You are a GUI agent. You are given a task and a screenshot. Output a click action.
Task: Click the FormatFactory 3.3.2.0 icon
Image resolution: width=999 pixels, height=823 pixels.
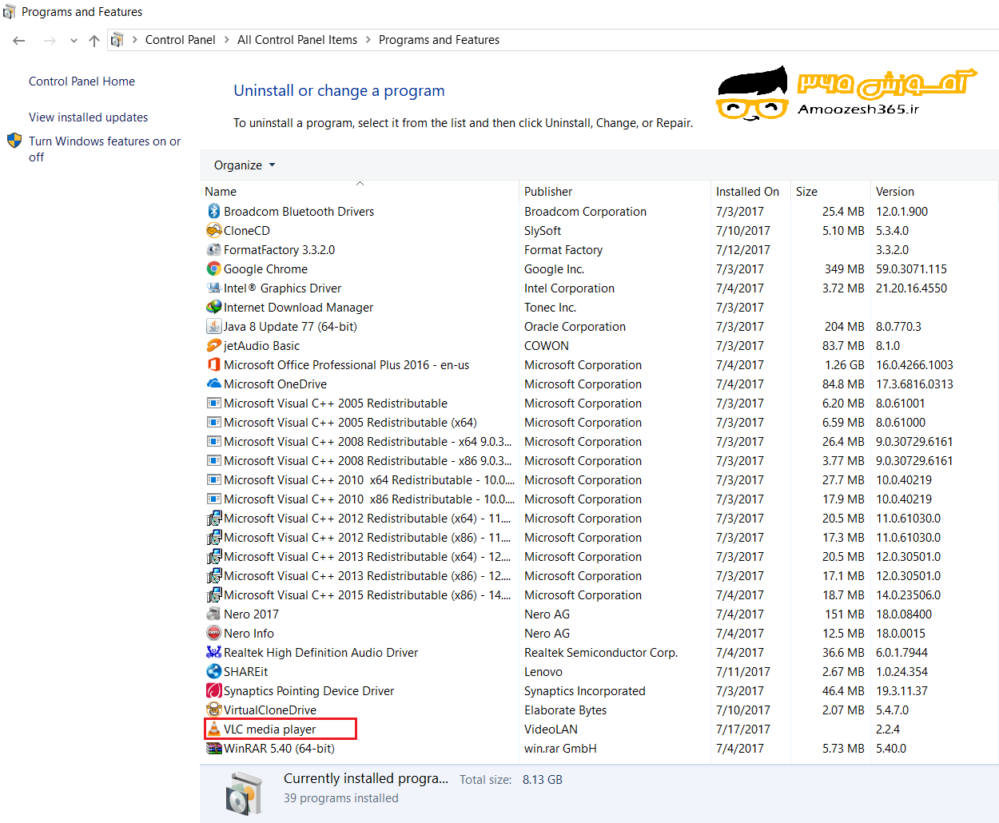pos(213,249)
